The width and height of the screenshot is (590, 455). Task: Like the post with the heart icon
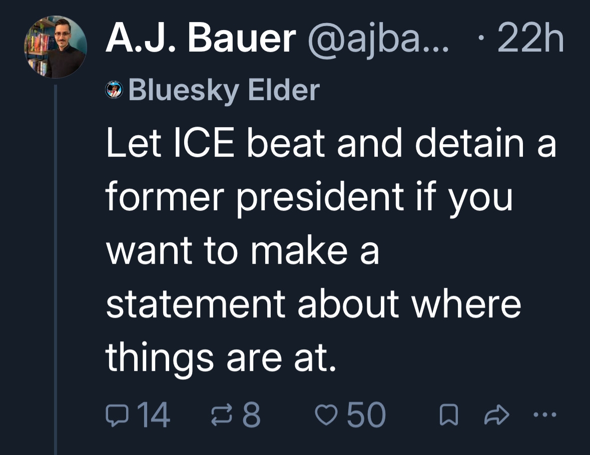pos(326,415)
